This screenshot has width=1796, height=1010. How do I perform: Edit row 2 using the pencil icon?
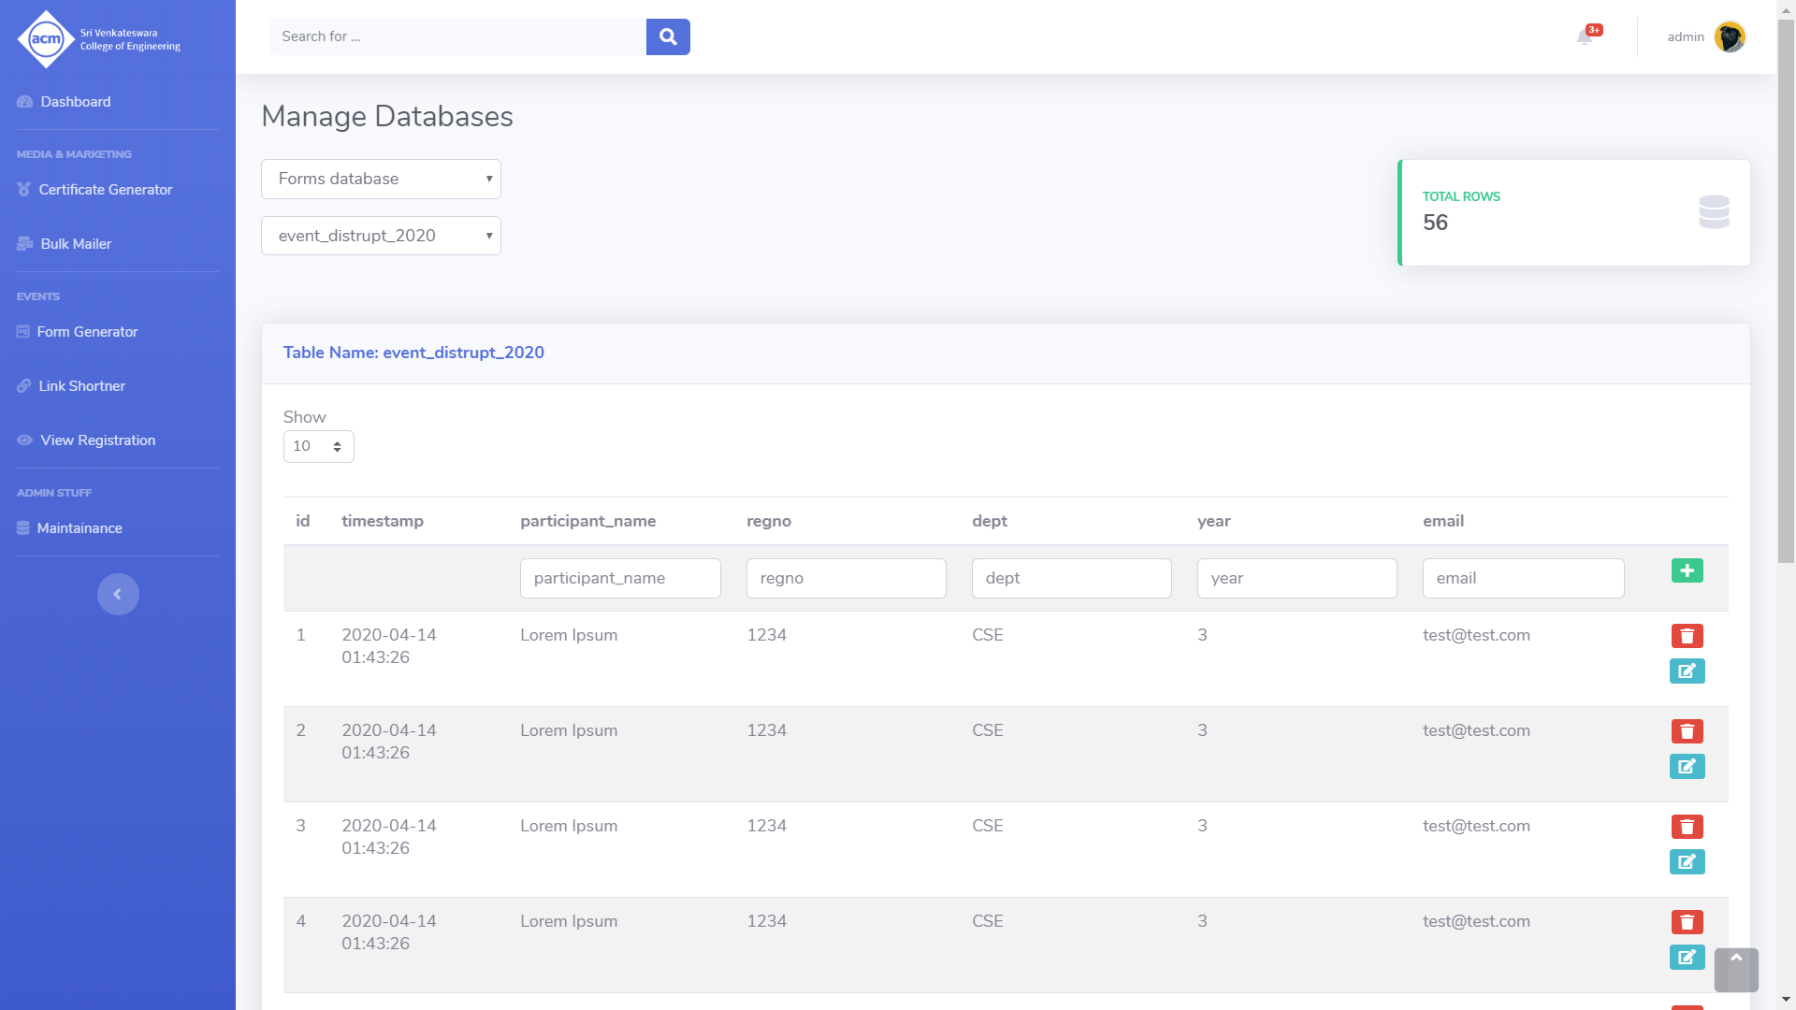pyautogui.click(x=1687, y=767)
